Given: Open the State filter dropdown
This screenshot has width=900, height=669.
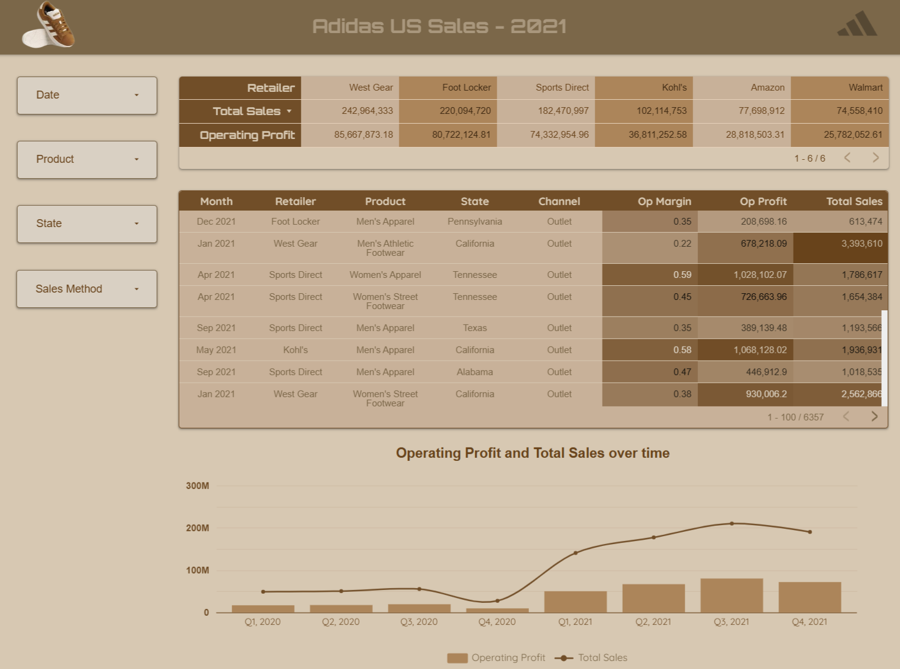Looking at the screenshot, I should (87, 223).
